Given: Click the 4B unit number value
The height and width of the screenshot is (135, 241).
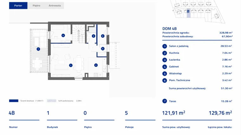Looking at the screenshot, I should tap(12, 113).
